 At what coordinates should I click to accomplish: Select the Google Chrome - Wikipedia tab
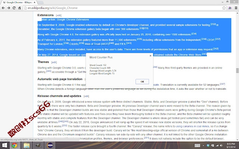pyautogui.click(x=18, y=3)
